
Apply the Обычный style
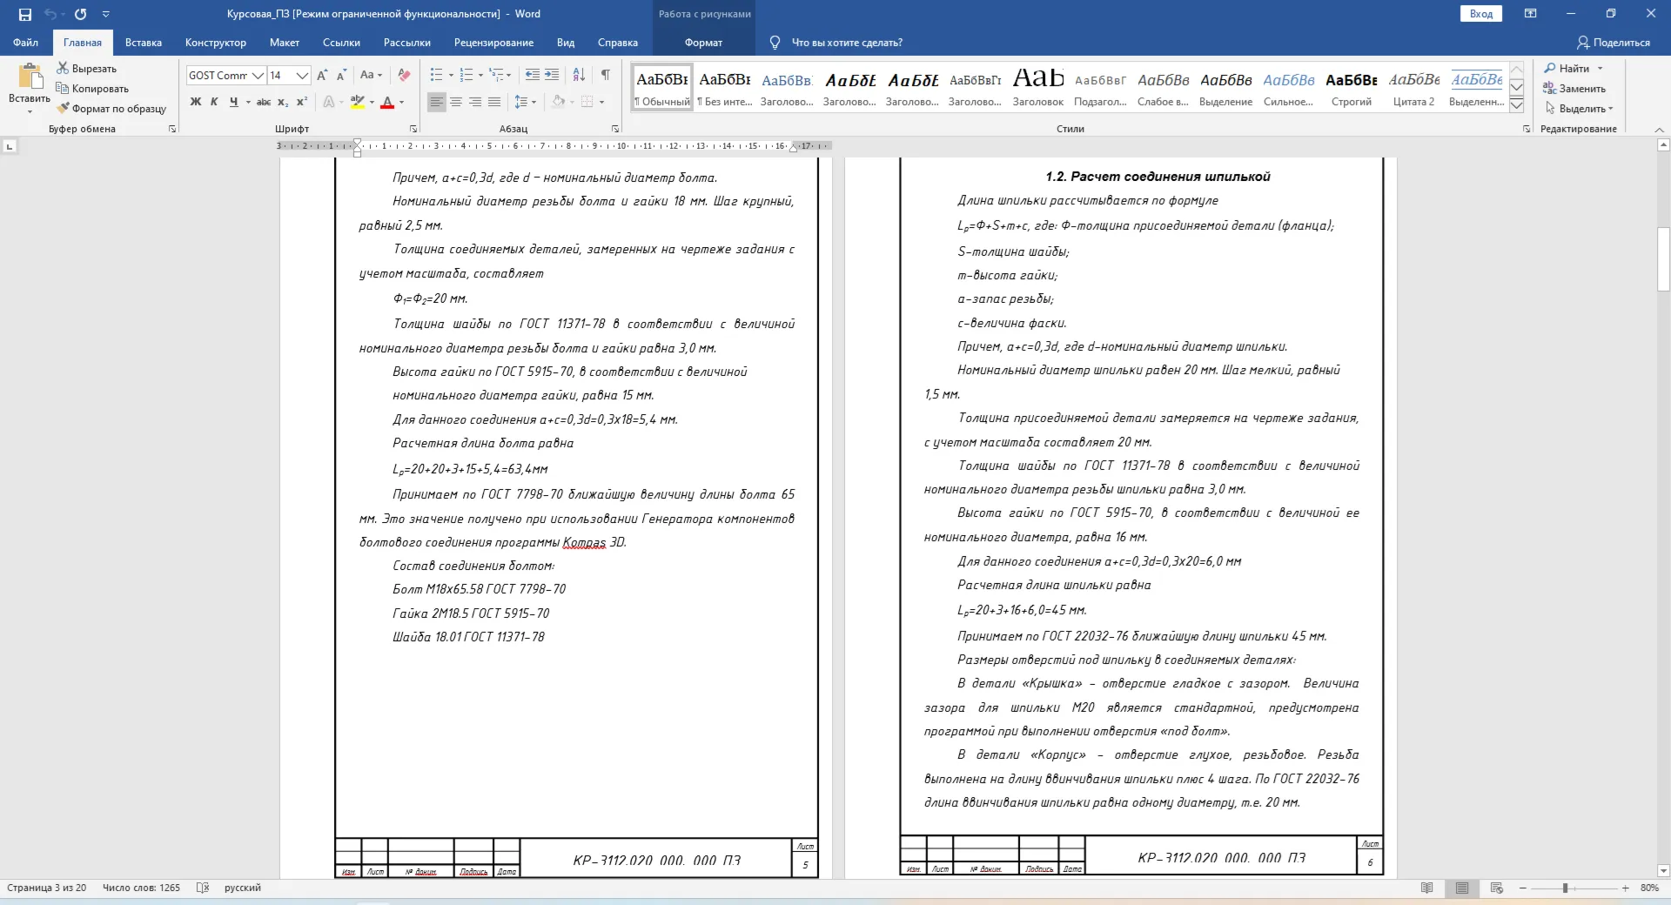coord(662,88)
